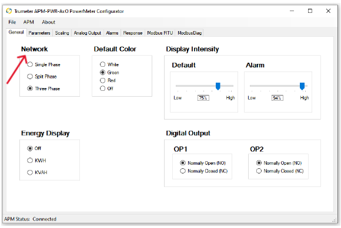The image size is (341, 228).
Task: Set Energy Display to KWH
Action: click(x=36, y=161)
